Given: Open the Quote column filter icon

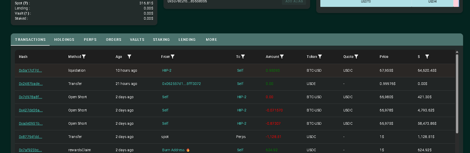Looking at the screenshot, I should tap(356, 57).
